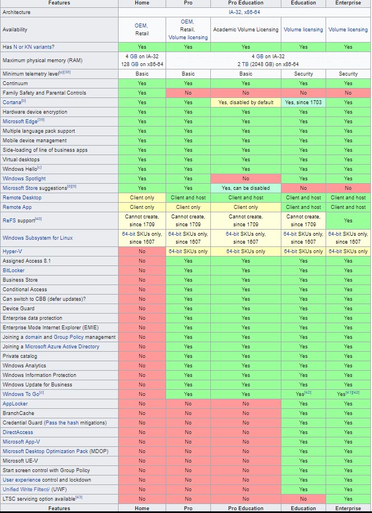Click the 'Yes, since 1703' Cortana cell
This screenshot has height=513, width=372.
(x=303, y=102)
